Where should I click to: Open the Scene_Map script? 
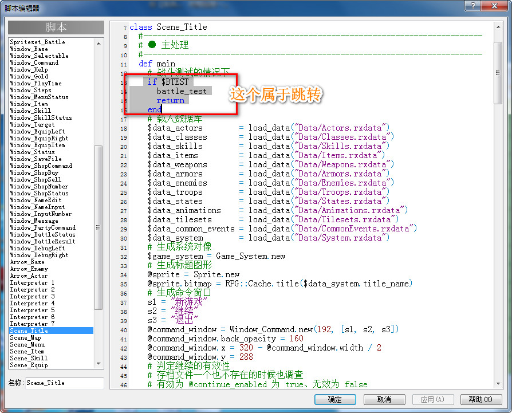click(x=25, y=337)
